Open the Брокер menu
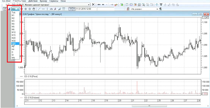 (43, 1)
